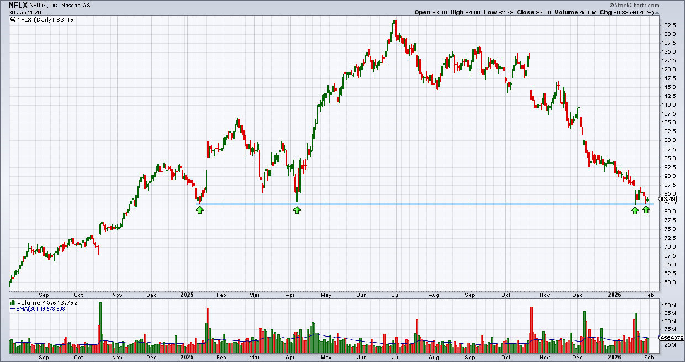Click the 'NFLX (Daily) 83.49' legend text
Screen dimensions: 685x362
(x=45, y=20)
